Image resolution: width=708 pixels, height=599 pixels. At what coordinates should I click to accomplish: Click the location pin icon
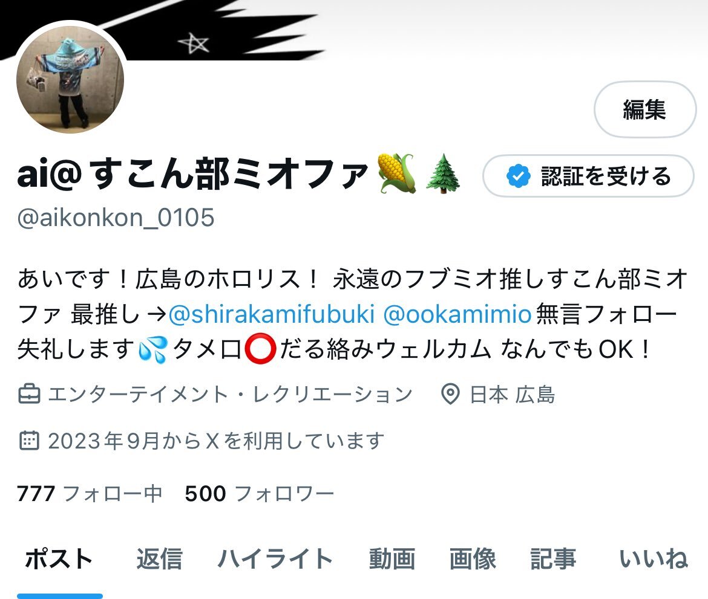[x=450, y=394]
